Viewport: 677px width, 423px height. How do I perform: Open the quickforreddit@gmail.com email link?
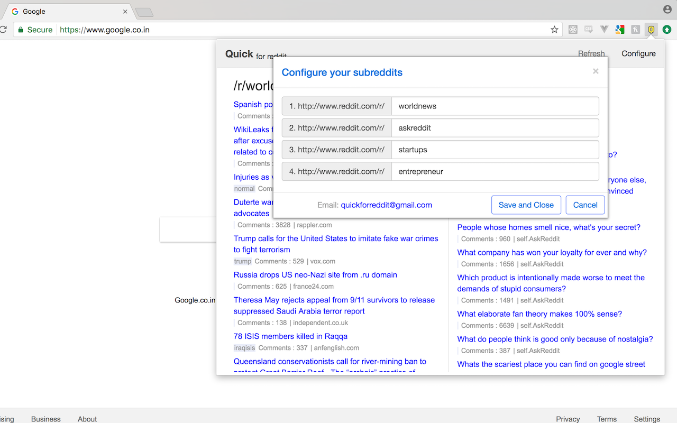coord(386,205)
